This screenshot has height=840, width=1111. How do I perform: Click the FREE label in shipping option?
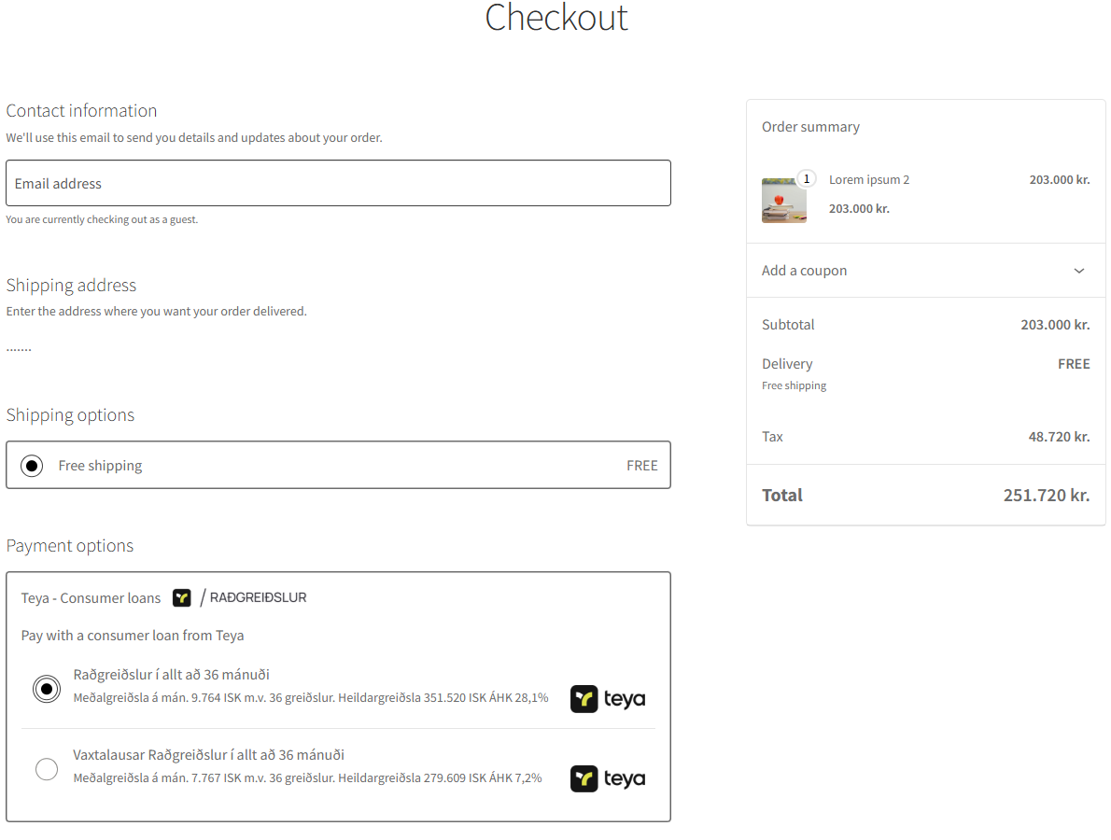pyautogui.click(x=642, y=466)
